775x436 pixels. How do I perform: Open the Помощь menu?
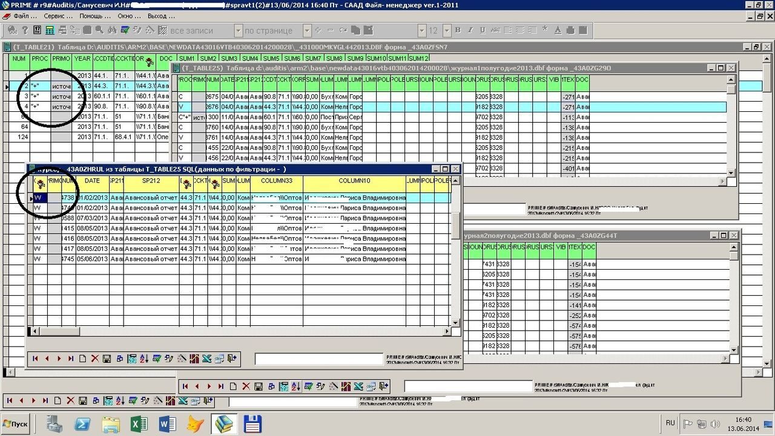[x=95, y=16]
